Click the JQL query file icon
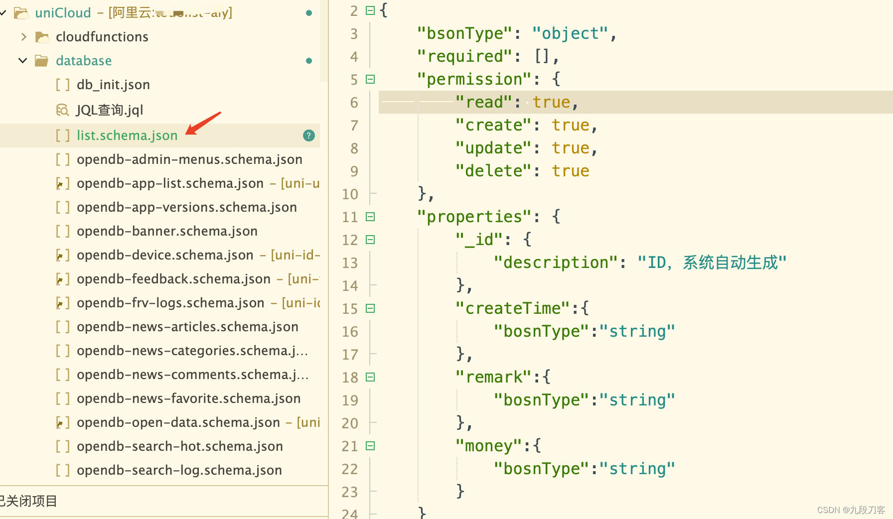The height and width of the screenshot is (519, 893). [63, 110]
